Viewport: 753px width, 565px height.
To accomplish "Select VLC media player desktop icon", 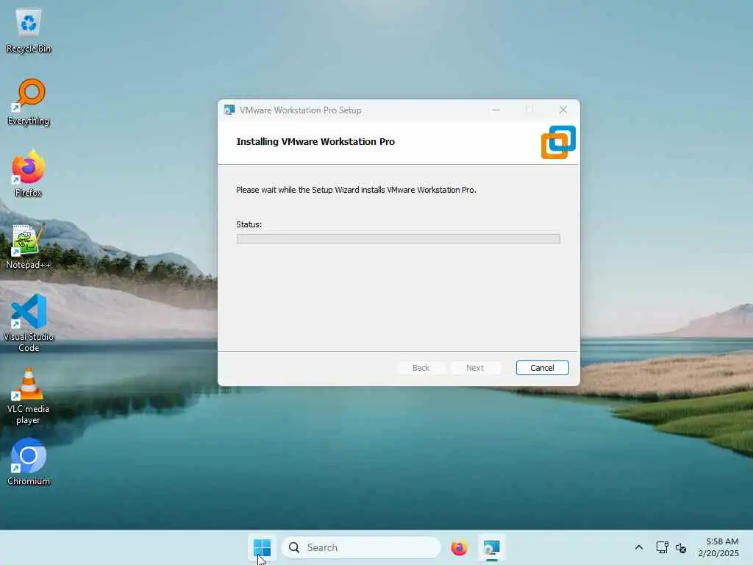I will pos(29,396).
